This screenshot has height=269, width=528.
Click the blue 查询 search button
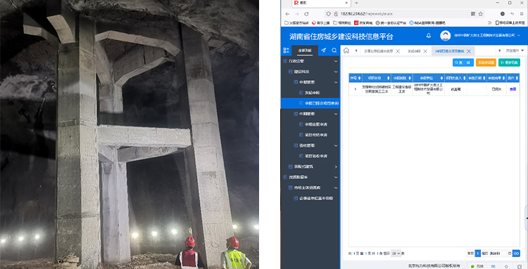coord(463,63)
